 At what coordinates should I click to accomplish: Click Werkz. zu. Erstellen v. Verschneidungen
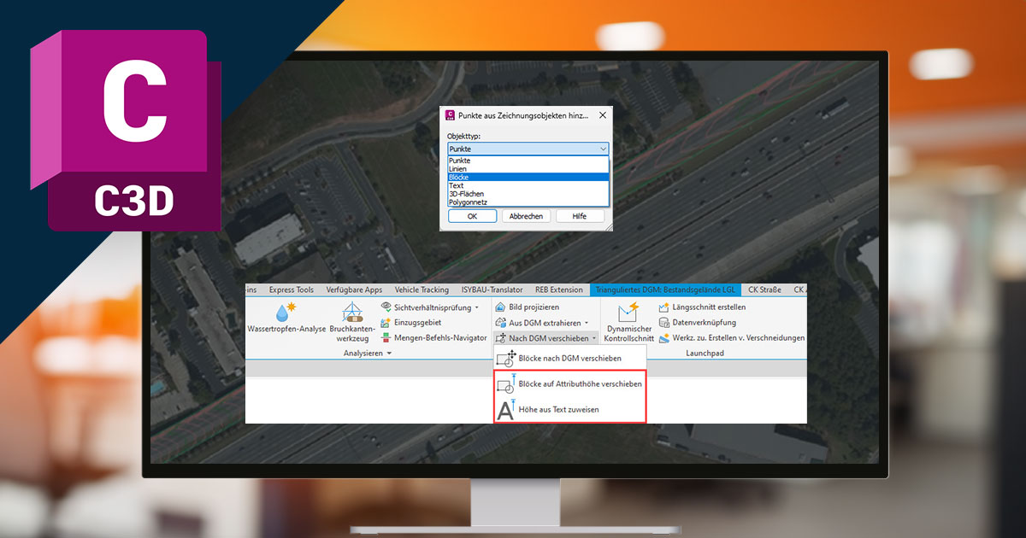(737, 338)
